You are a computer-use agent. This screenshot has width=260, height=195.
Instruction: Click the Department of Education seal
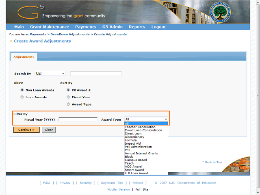[x=222, y=12]
